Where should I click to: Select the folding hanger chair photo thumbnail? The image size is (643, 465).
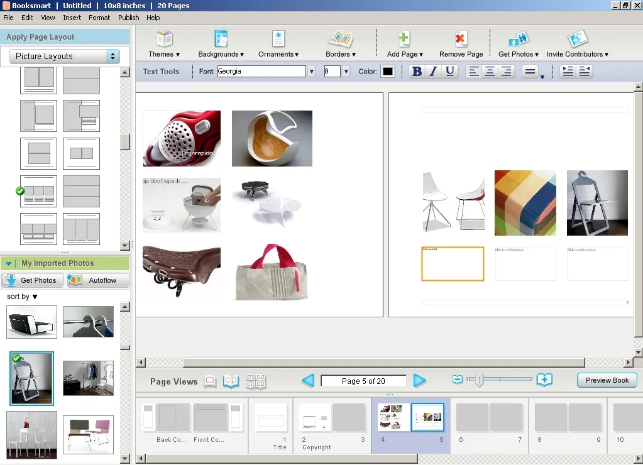point(31,378)
